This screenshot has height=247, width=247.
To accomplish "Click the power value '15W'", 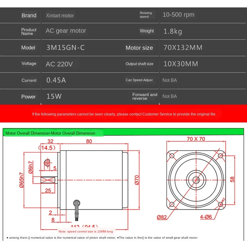I will click(54, 96).
